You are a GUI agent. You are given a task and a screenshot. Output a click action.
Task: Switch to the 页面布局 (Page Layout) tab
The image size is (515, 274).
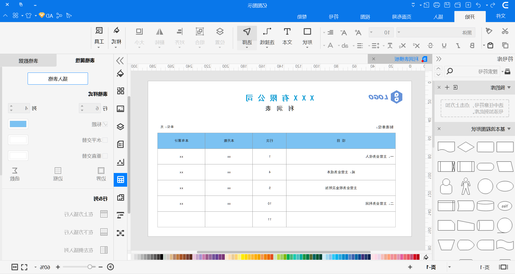(x=402, y=17)
